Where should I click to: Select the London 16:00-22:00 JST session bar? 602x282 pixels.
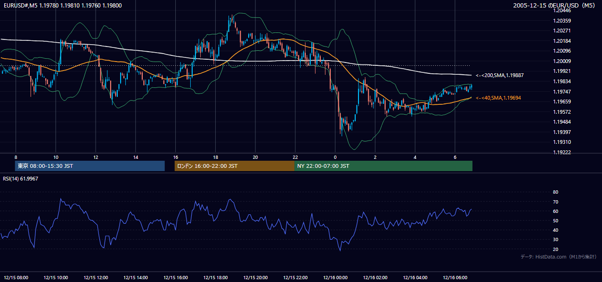point(234,166)
